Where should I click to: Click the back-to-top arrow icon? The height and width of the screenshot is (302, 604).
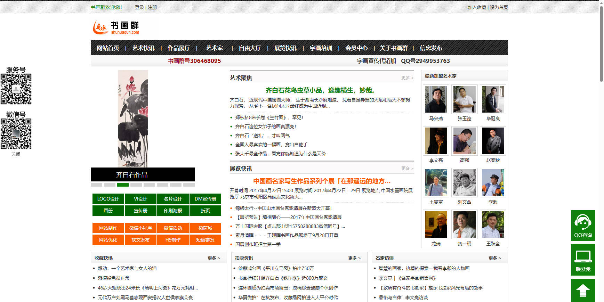[583, 291]
